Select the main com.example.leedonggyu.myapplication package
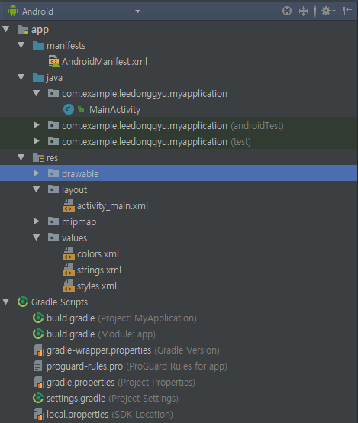The image size is (358, 423). tap(144, 94)
